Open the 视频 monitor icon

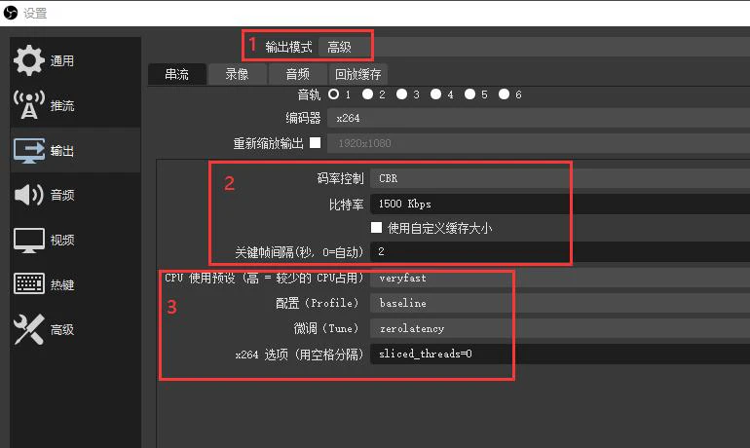click(29, 240)
